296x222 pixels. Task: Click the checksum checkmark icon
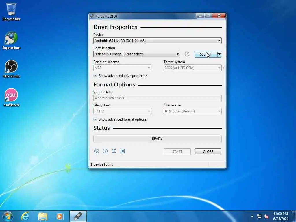pos(187,54)
